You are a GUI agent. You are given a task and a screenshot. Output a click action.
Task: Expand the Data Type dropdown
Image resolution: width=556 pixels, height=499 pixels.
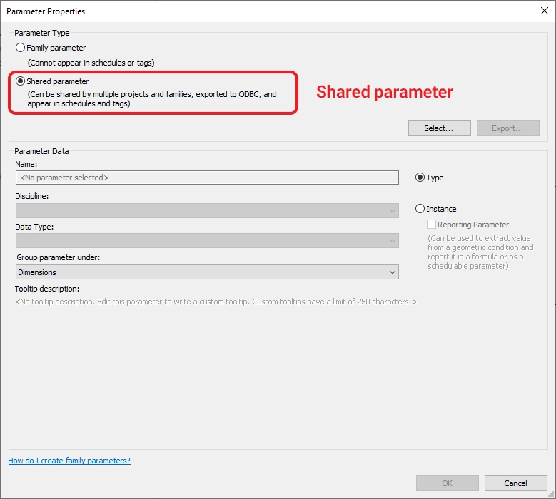tap(207, 241)
